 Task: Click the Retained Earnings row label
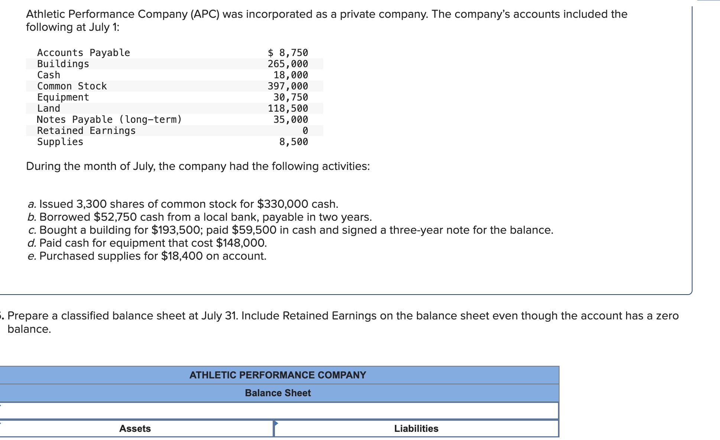pos(86,131)
